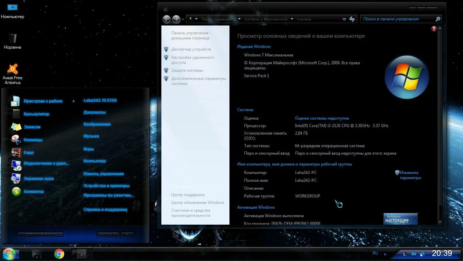Open the address bar history dropdown
The width and height of the screenshot is (463, 261).
click(x=344, y=19)
